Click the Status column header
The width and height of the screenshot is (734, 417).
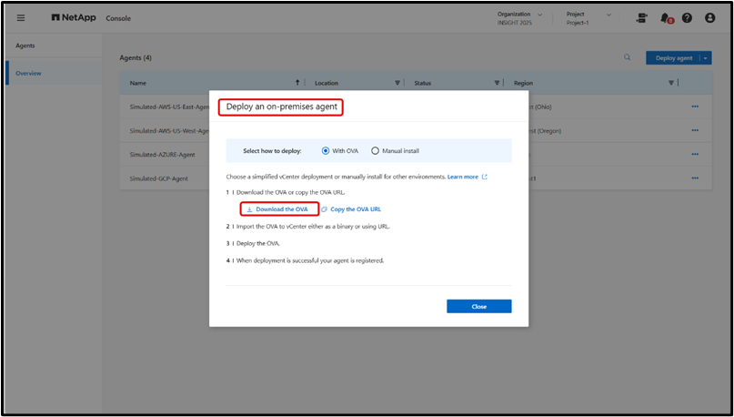[423, 83]
